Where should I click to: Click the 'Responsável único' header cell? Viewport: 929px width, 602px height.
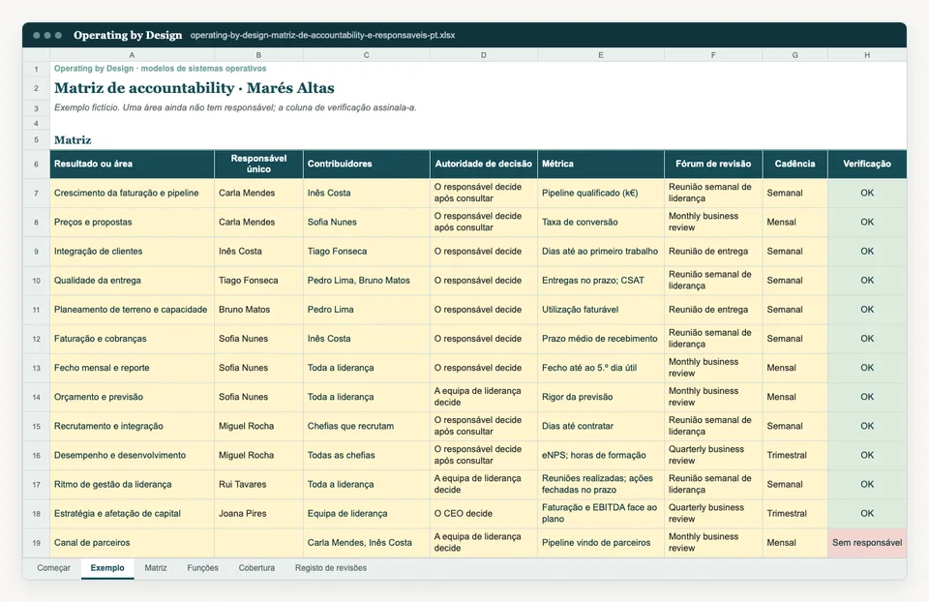pos(259,165)
